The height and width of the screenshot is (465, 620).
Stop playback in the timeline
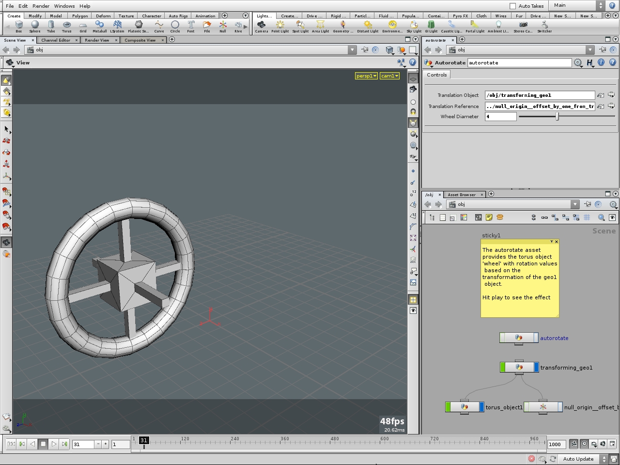coord(43,444)
